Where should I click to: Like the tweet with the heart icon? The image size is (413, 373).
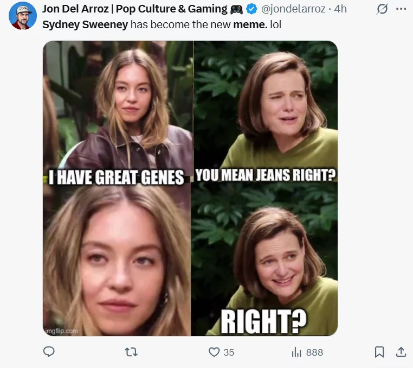point(215,352)
